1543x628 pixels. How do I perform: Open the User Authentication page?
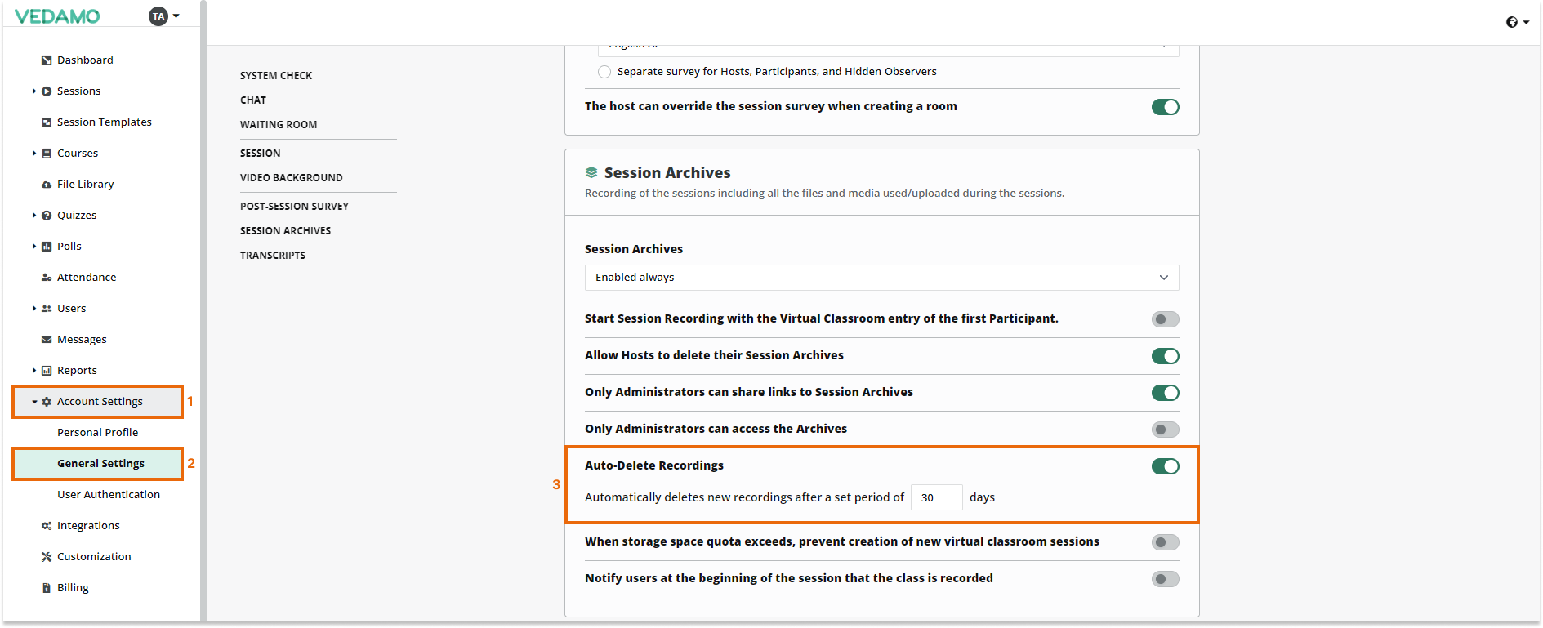tap(109, 495)
